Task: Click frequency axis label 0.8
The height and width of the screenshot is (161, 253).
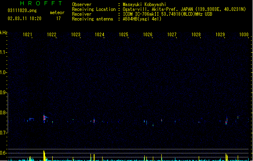Action: coord(3,113)
